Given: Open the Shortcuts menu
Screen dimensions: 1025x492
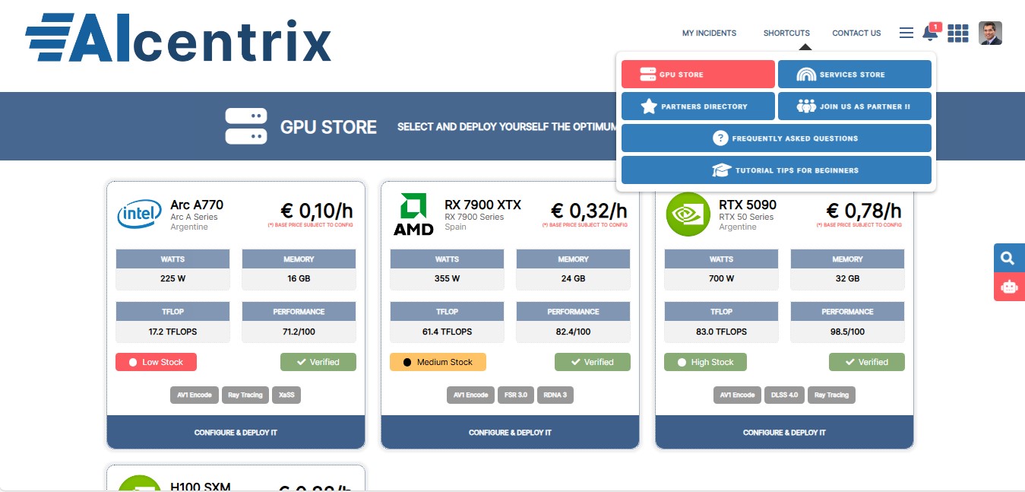Looking at the screenshot, I should (786, 33).
